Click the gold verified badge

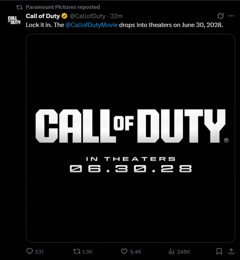point(64,16)
